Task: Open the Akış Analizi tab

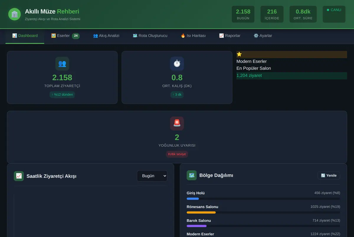Action: pyautogui.click(x=106, y=36)
